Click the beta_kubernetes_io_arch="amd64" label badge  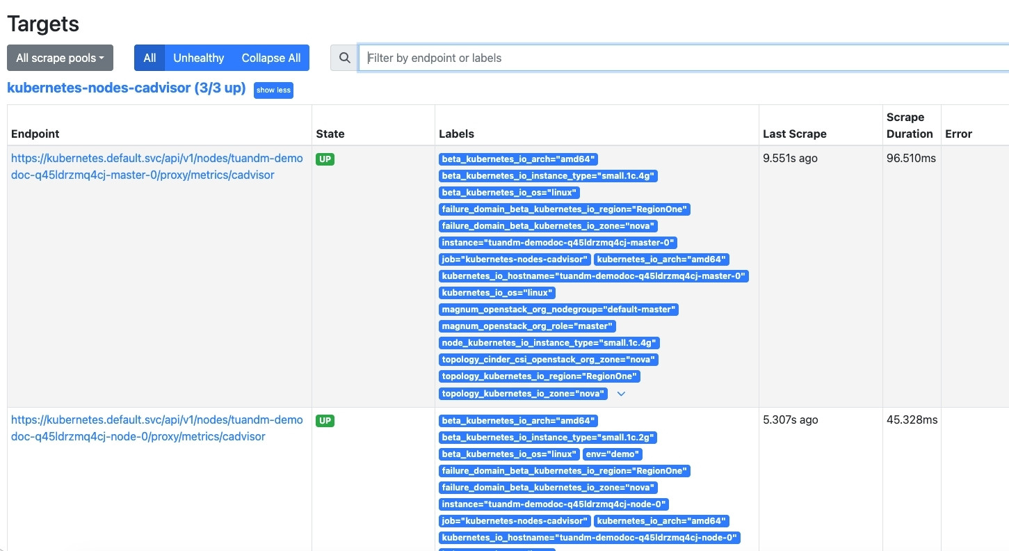tap(518, 159)
